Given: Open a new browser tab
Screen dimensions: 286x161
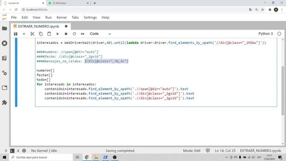Looking at the screenshot, I should pos(94,3).
